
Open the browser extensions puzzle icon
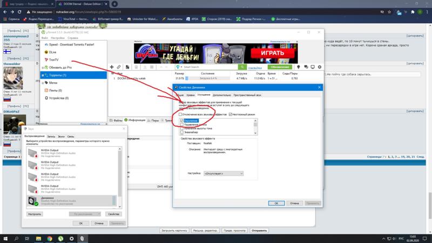click(413, 12)
